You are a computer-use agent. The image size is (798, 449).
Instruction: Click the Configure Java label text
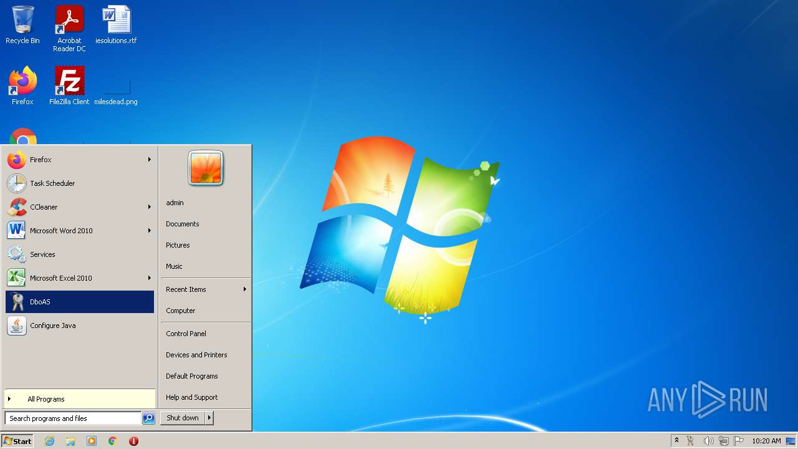[x=53, y=326]
